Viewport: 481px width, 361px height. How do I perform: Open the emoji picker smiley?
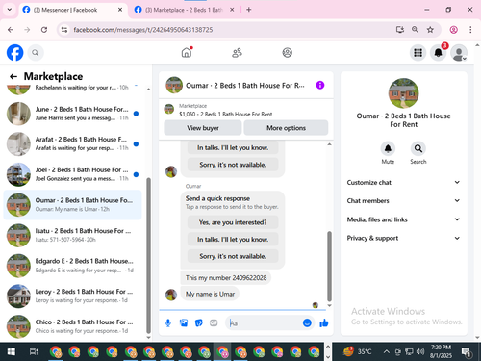click(307, 322)
